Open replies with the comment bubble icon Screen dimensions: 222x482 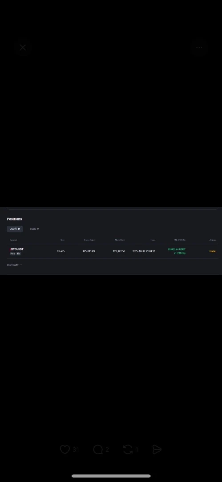click(x=98, y=449)
